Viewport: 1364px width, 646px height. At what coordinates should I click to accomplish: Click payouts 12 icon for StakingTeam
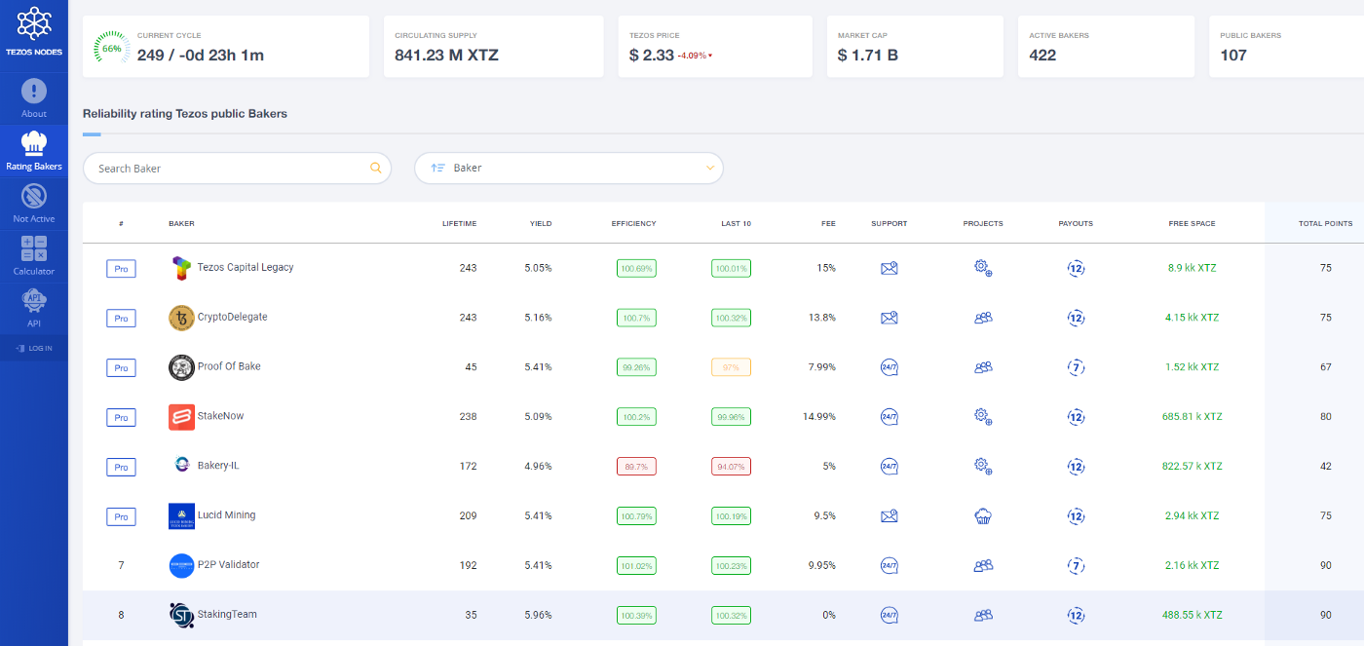pyautogui.click(x=1076, y=616)
